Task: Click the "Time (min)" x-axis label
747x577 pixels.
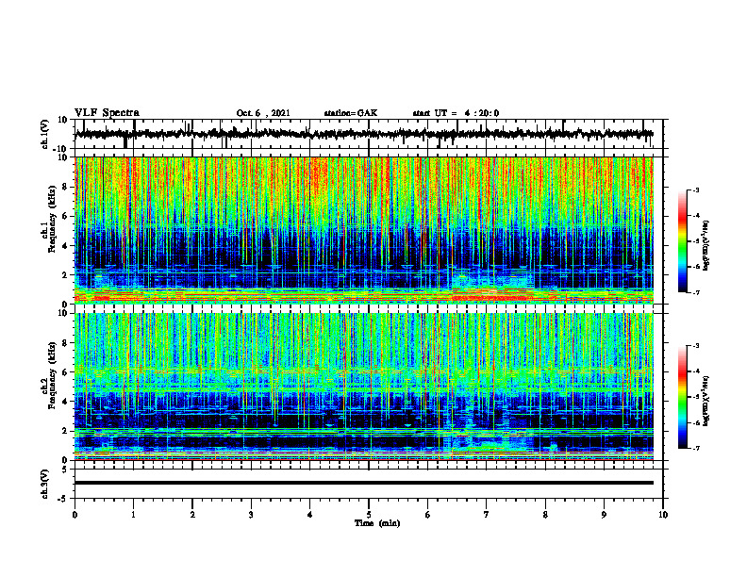Action: pyautogui.click(x=377, y=523)
